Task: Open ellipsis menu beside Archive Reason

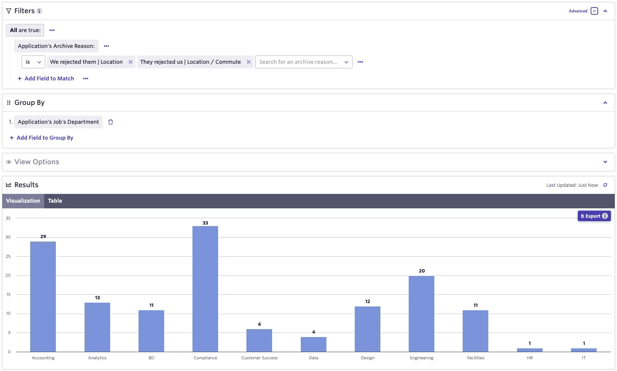Action: click(106, 46)
